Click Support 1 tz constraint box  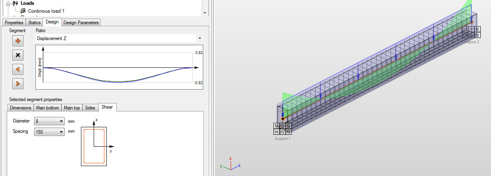pos(289,126)
